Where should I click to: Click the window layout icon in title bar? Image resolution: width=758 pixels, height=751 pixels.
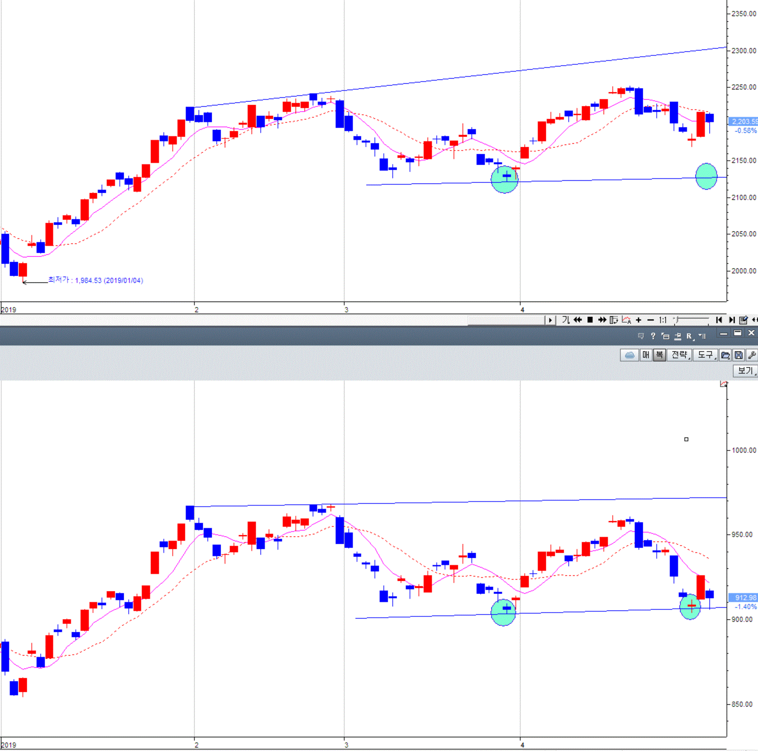tap(665, 336)
